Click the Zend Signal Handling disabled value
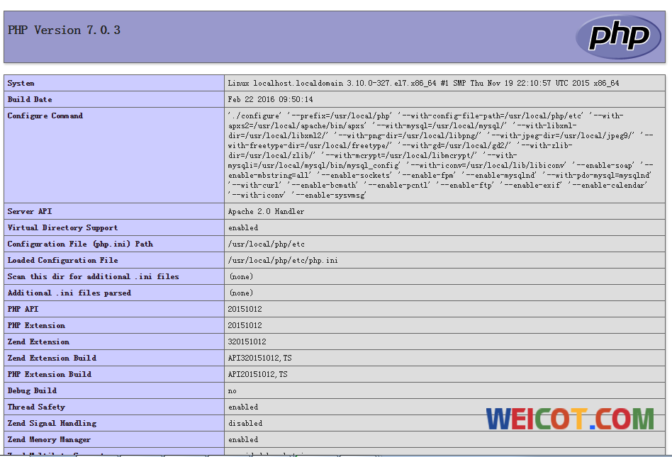Screen dimensions: 672x457 point(245,423)
